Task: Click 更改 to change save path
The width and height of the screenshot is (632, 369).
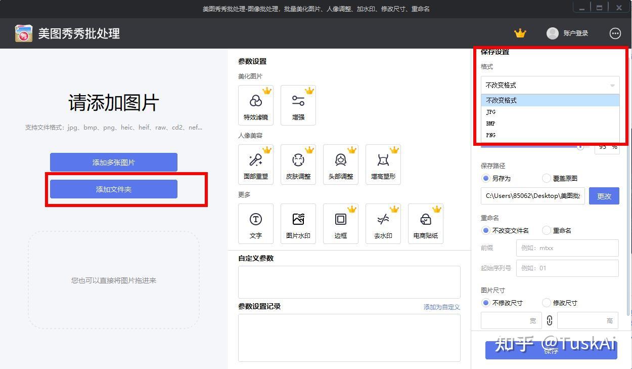Action: pos(604,196)
